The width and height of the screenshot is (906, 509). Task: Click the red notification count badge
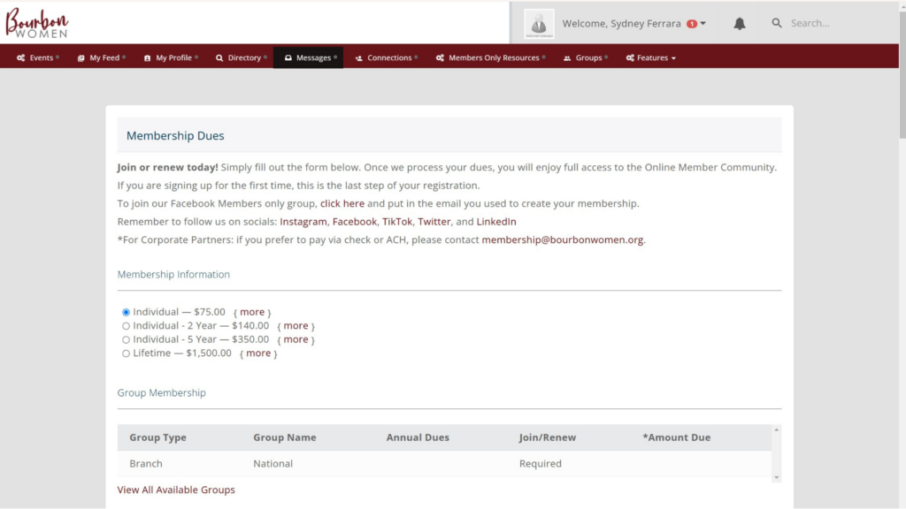pyautogui.click(x=691, y=24)
